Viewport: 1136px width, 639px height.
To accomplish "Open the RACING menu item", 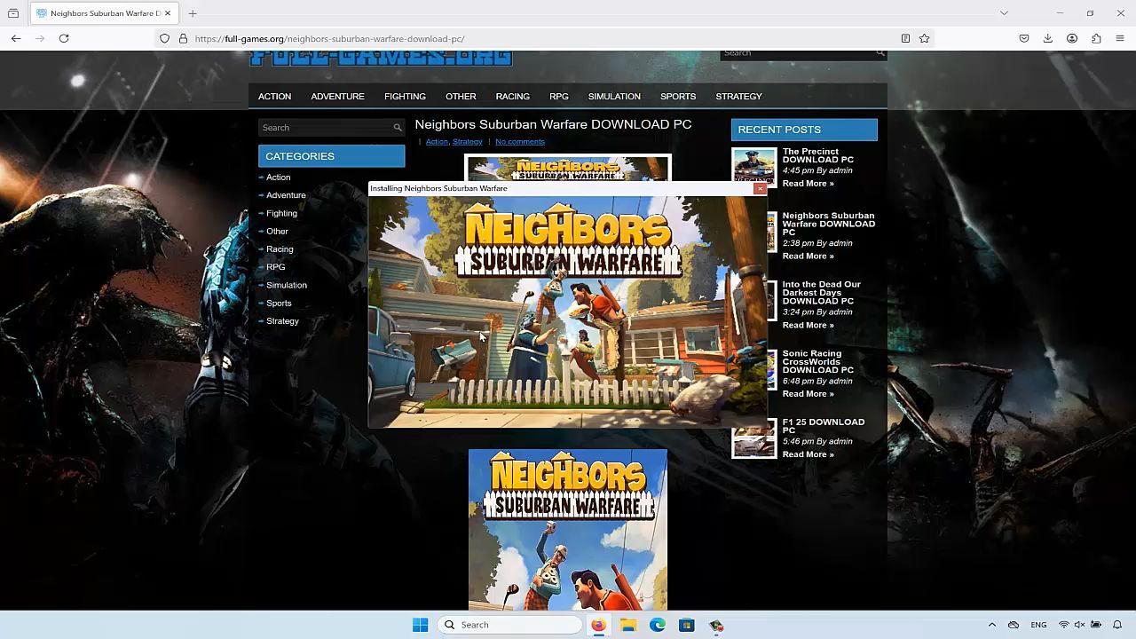I will coord(512,96).
